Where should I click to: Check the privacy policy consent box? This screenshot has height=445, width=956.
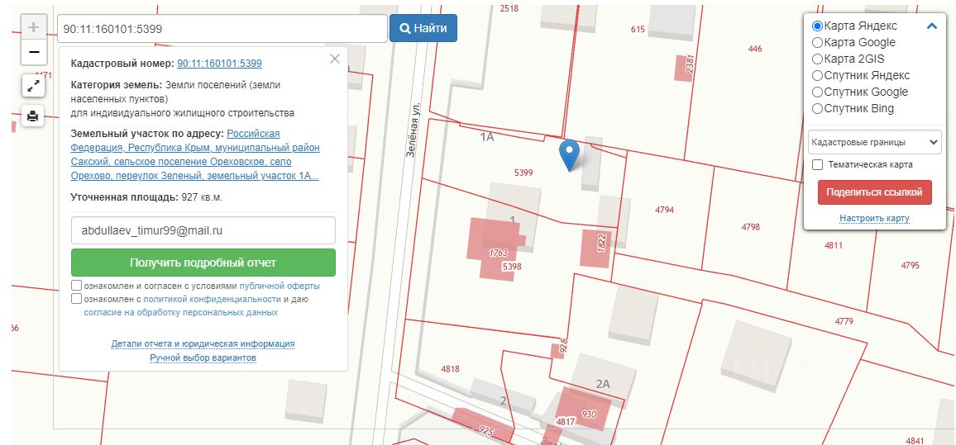[x=77, y=299]
